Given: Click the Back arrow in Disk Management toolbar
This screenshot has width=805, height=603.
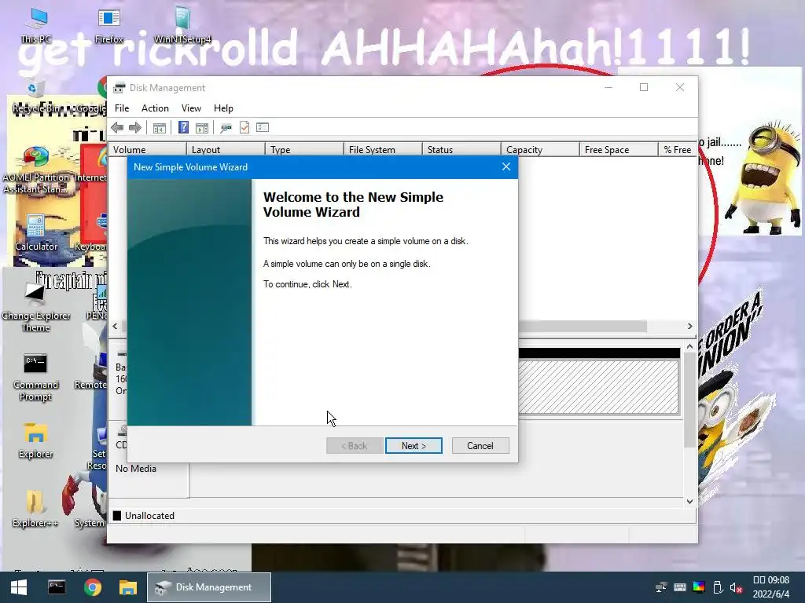Looking at the screenshot, I should 117,128.
